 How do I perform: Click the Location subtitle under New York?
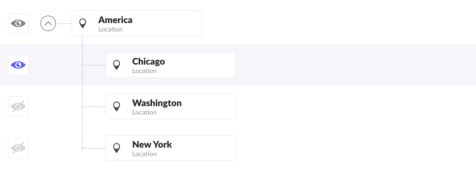(x=145, y=154)
